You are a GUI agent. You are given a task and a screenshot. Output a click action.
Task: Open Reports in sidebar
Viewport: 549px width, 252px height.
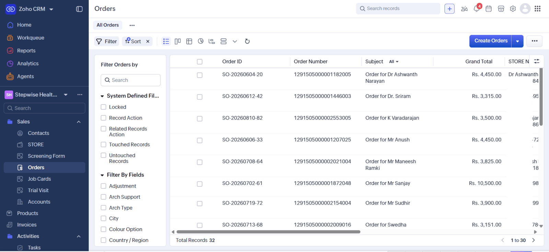pos(26,50)
